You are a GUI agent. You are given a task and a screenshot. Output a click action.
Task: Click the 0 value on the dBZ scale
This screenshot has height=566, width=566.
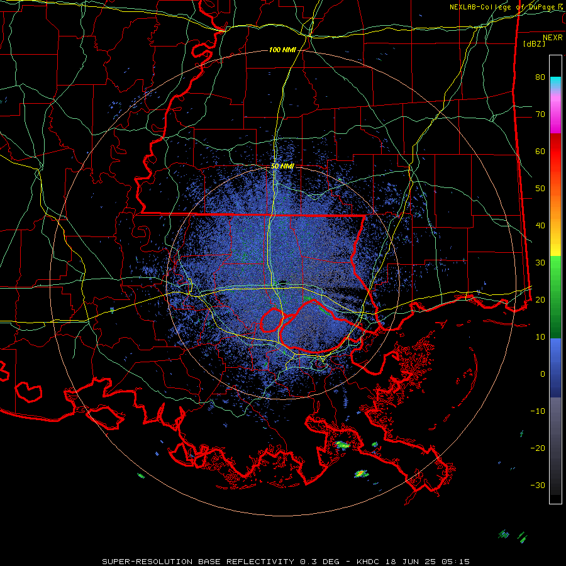pyautogui.click(x=543, y=374)
